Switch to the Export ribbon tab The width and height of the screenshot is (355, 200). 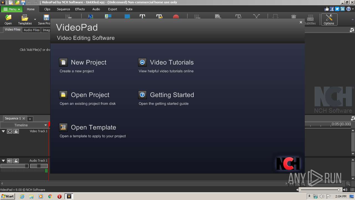113,9
